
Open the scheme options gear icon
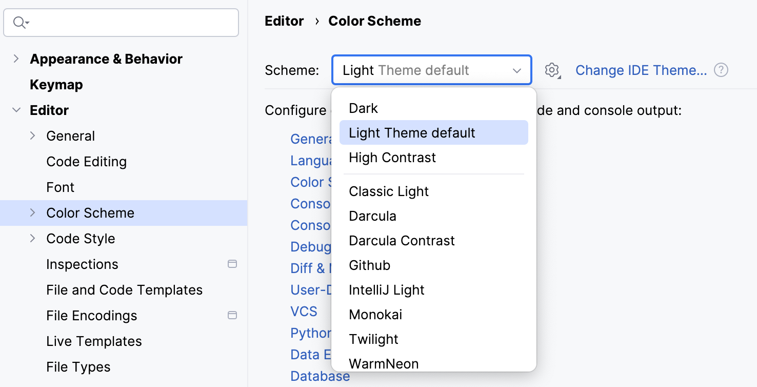[552, 70]
